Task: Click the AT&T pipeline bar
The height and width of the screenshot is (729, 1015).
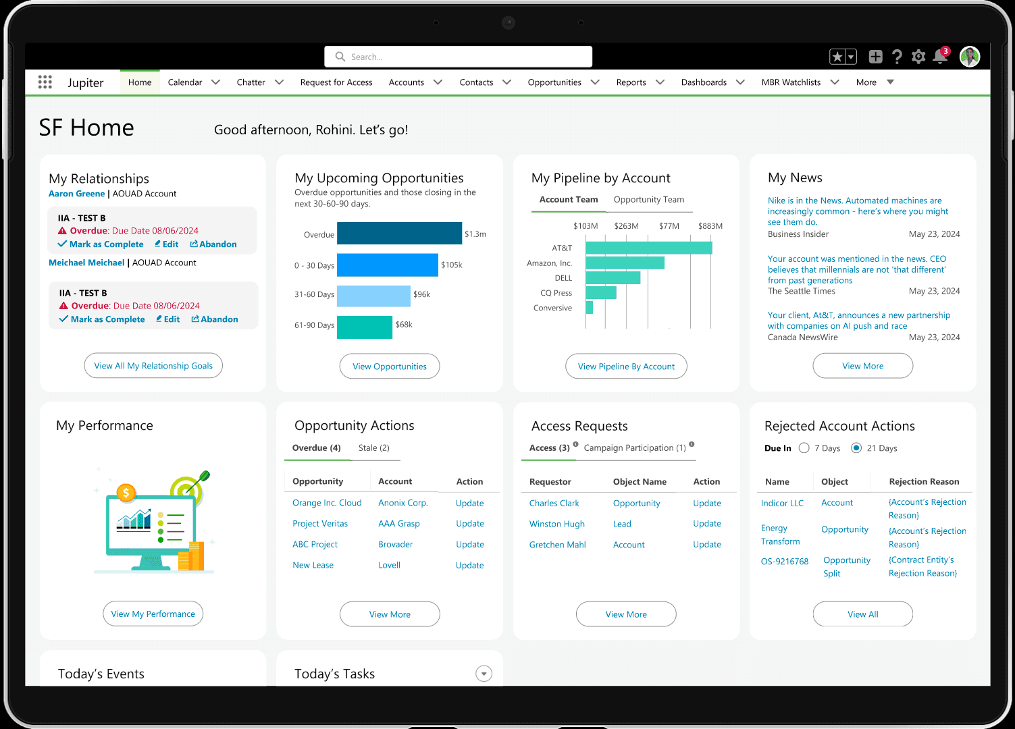Action: 649,248
